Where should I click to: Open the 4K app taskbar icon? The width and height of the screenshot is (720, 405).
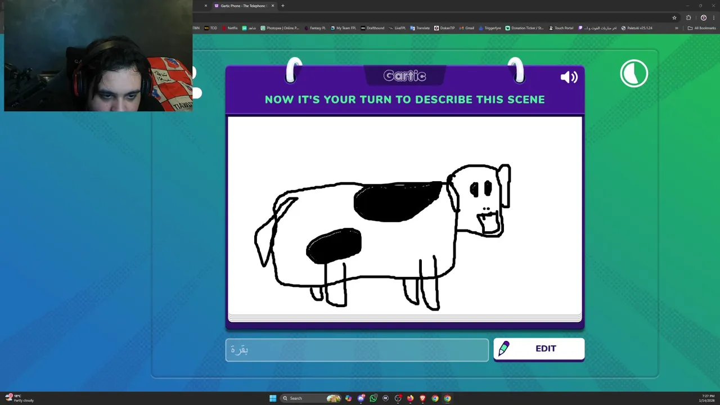(x=385, y=398)
